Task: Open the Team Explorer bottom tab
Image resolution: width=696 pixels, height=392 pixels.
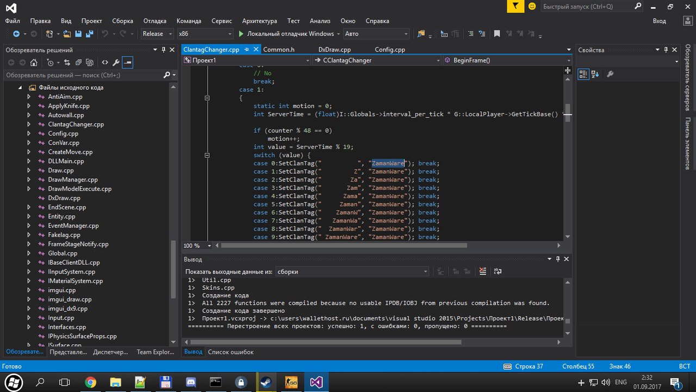Action: point(156,352)
